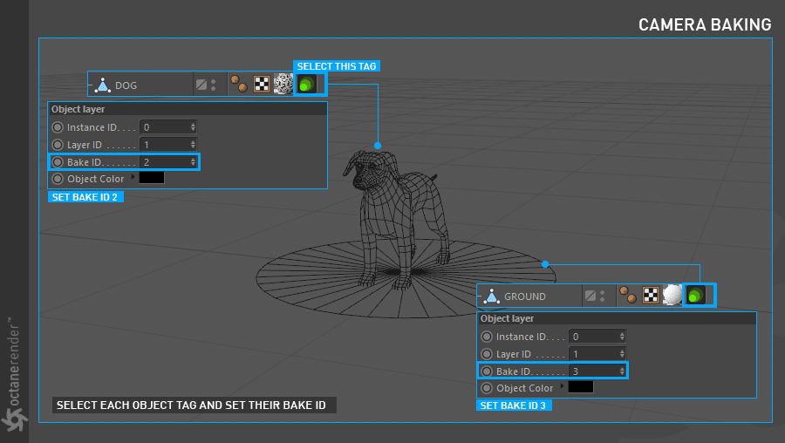Screen dimensions: 785x443
Task: Click the DOG polygon object icon
Action: coord(103,85)
